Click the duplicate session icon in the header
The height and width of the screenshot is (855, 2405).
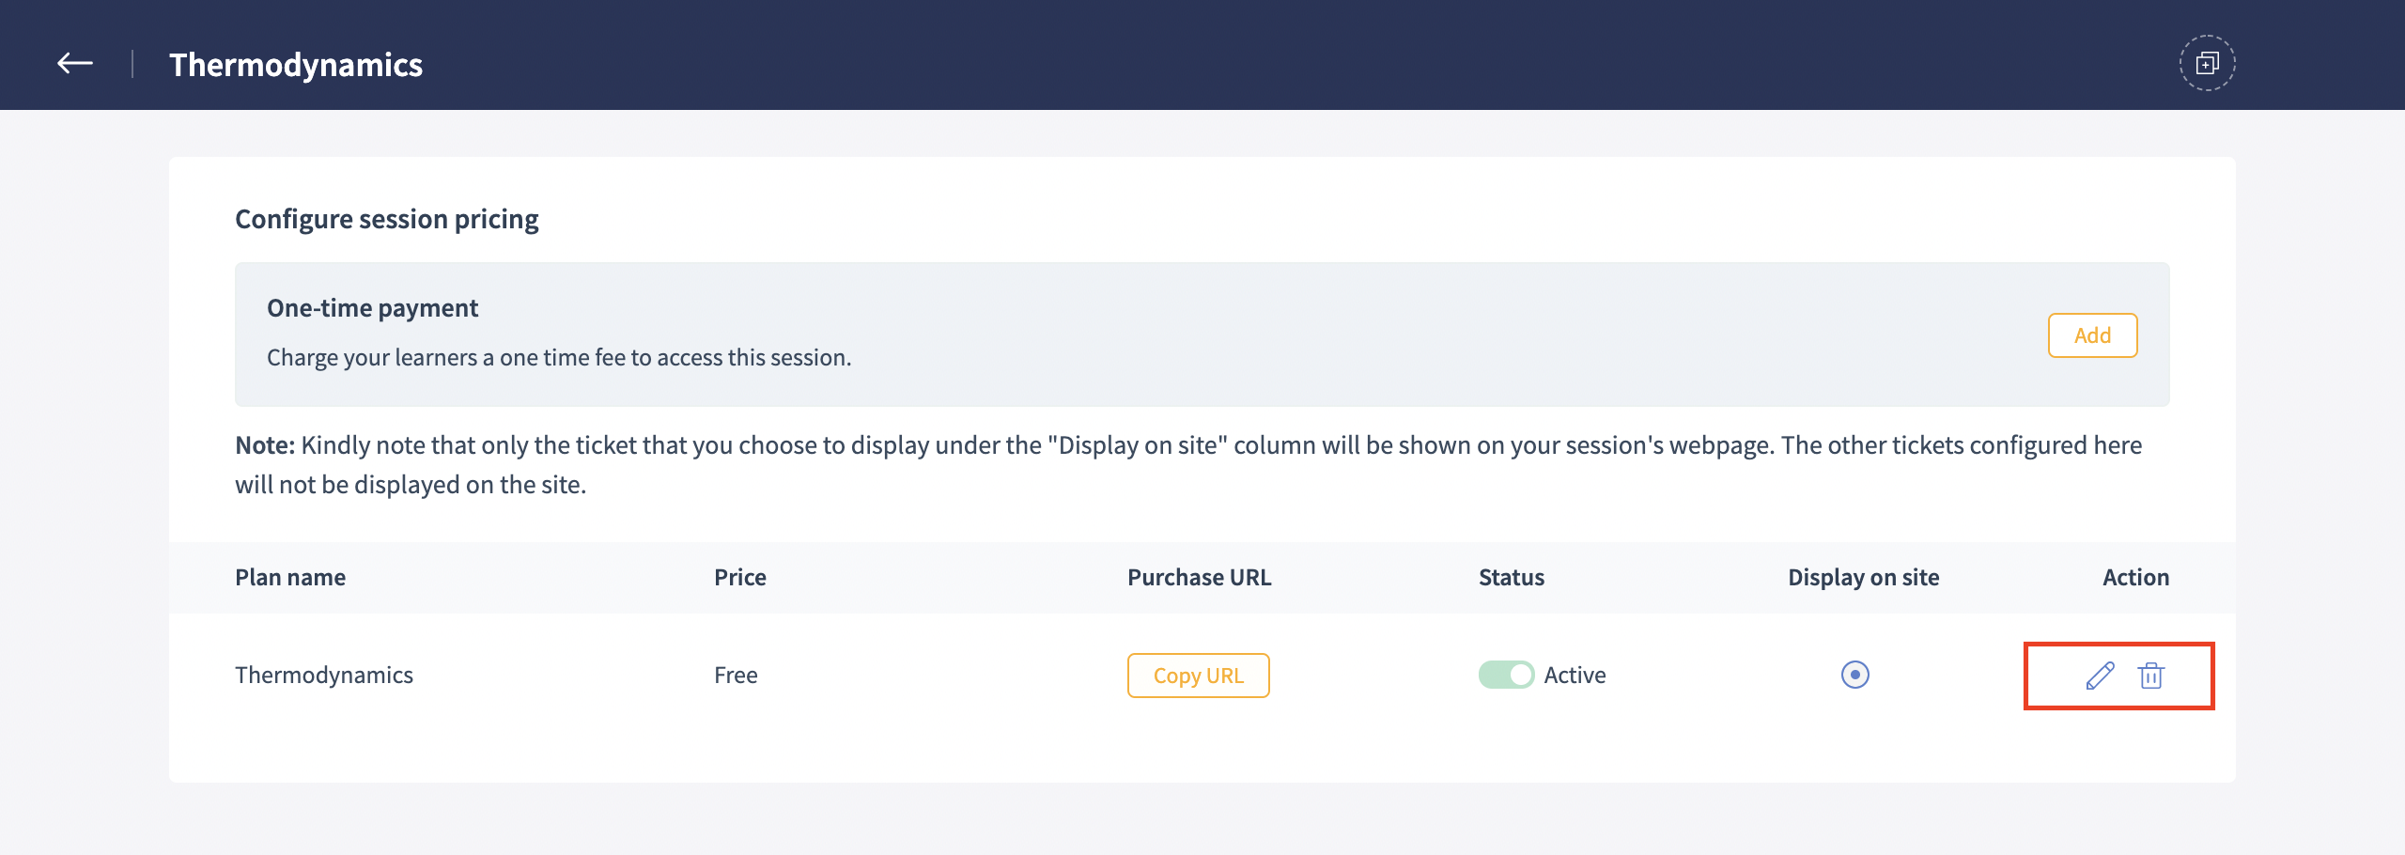click(x=2207, y=64)
